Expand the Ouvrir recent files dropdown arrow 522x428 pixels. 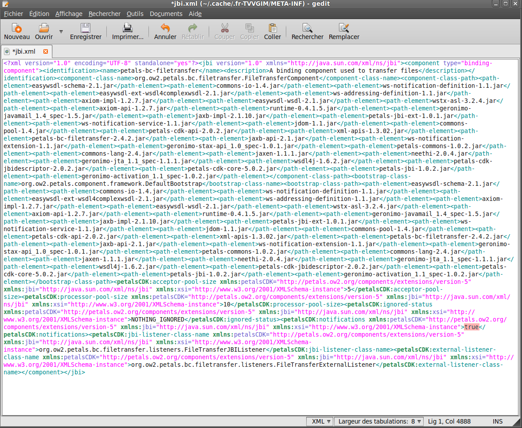[61, 32]
